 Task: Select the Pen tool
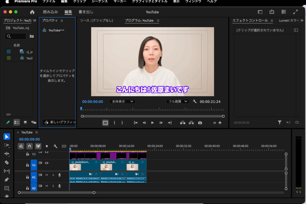7,180
